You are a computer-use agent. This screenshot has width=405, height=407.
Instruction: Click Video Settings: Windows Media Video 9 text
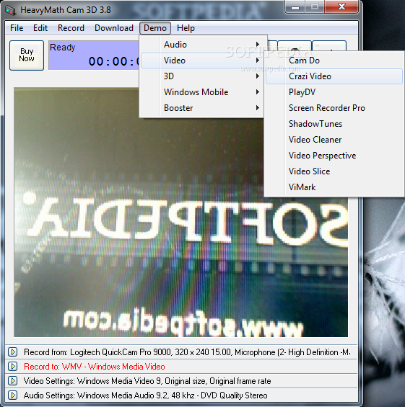pos(147,381)
